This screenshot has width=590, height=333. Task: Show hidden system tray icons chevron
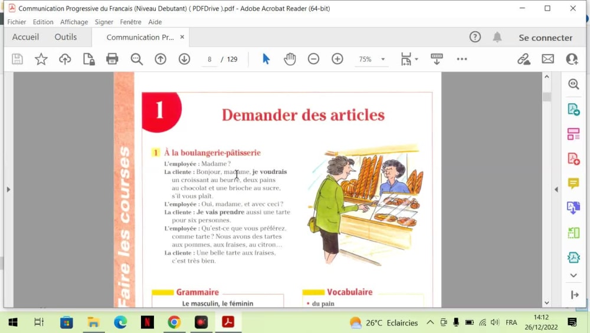[x=430, y=322]
